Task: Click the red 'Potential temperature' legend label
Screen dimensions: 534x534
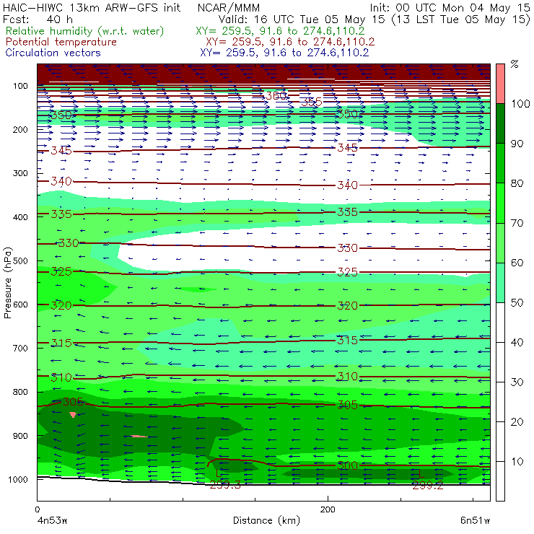Action: 61,42
